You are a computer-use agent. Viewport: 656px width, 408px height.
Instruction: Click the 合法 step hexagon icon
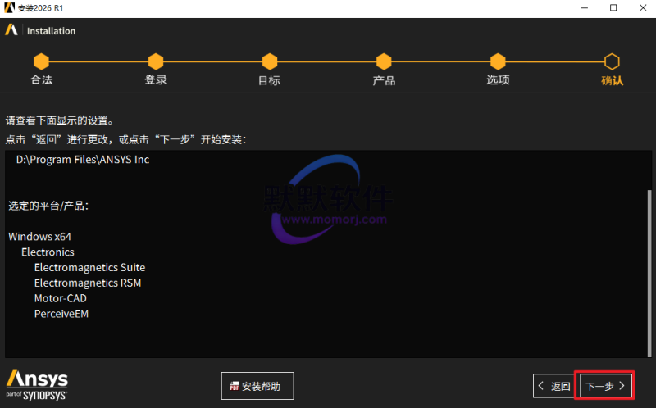click(41, 62)
